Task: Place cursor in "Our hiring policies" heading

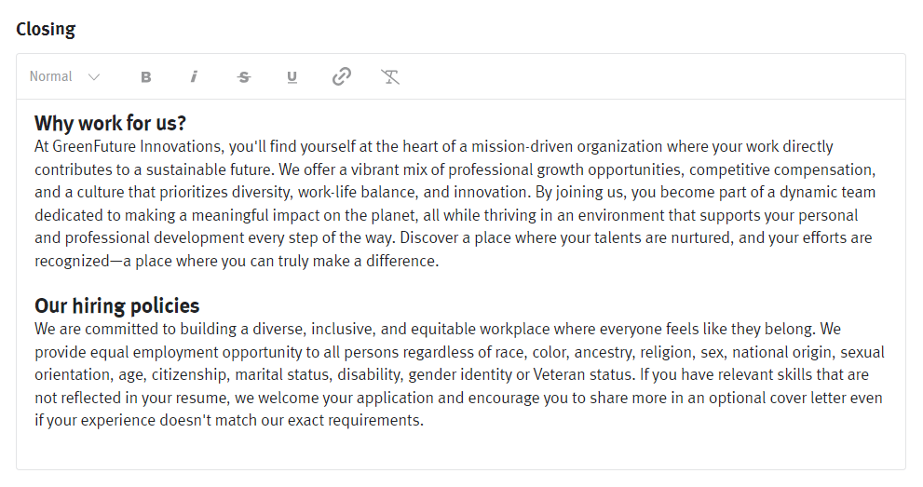Action: 116,306
